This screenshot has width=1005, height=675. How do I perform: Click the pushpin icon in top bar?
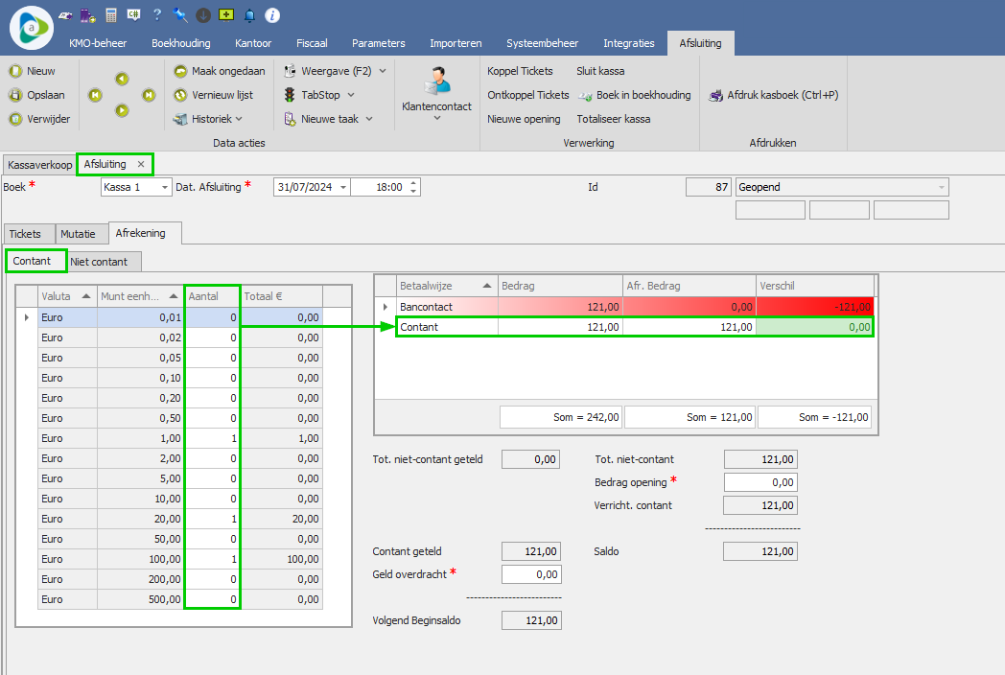180,14
